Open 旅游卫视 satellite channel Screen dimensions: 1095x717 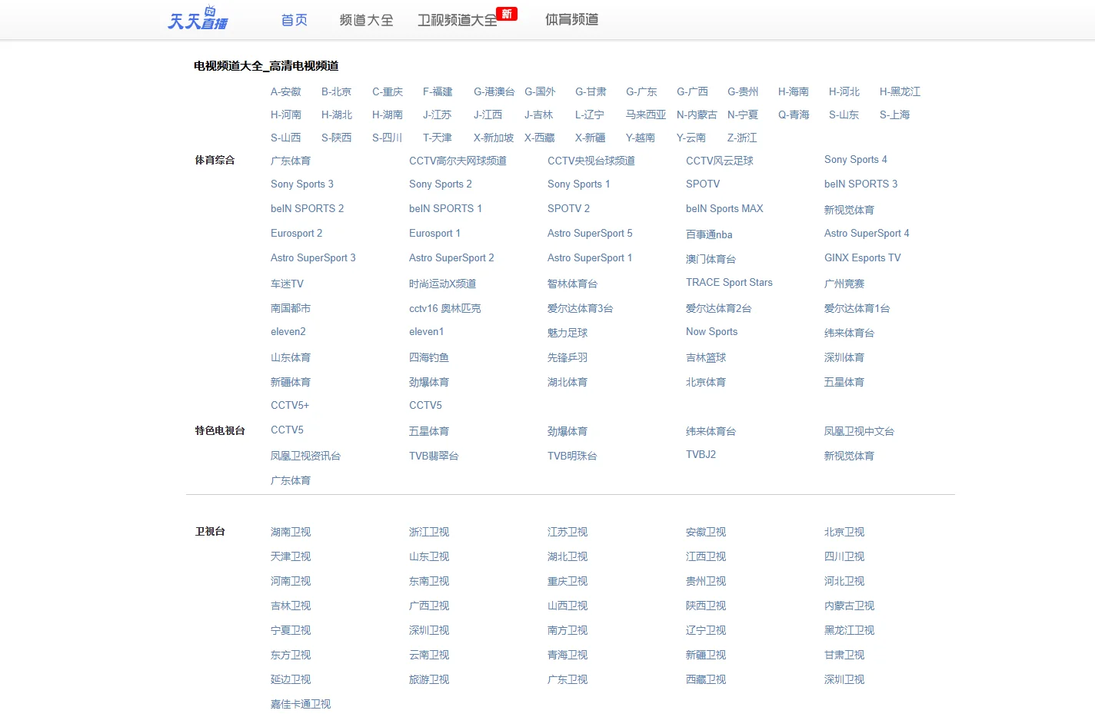[429, 679]
